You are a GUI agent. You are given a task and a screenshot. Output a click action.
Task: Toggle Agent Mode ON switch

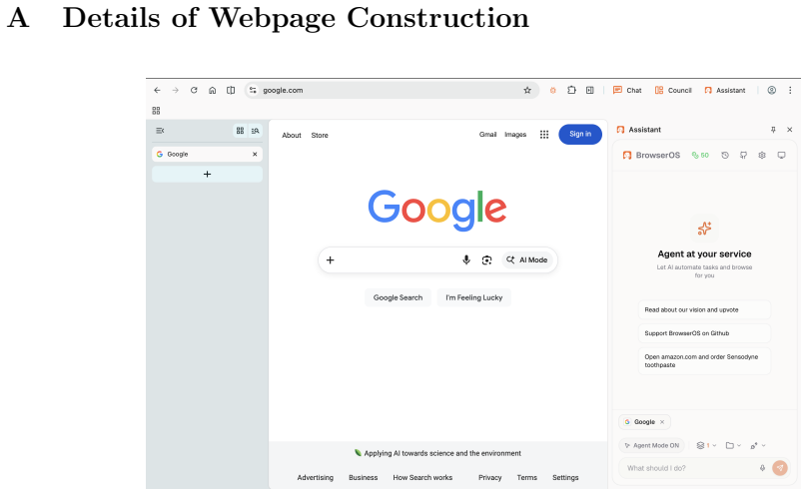click(x=651, y=446)
